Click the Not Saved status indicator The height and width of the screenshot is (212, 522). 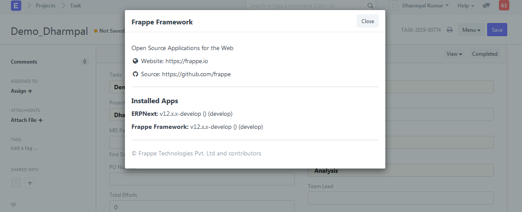coord(109,30)
